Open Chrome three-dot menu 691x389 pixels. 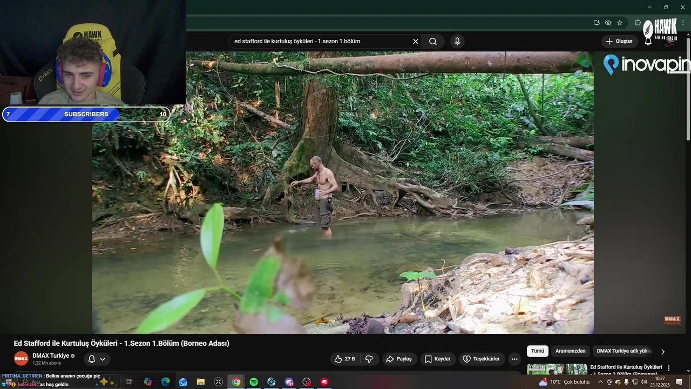(x=683, y=23)
